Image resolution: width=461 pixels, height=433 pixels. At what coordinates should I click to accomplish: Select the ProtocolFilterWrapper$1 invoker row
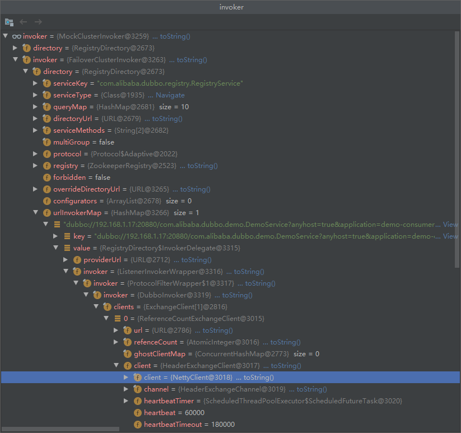[231, 283]
